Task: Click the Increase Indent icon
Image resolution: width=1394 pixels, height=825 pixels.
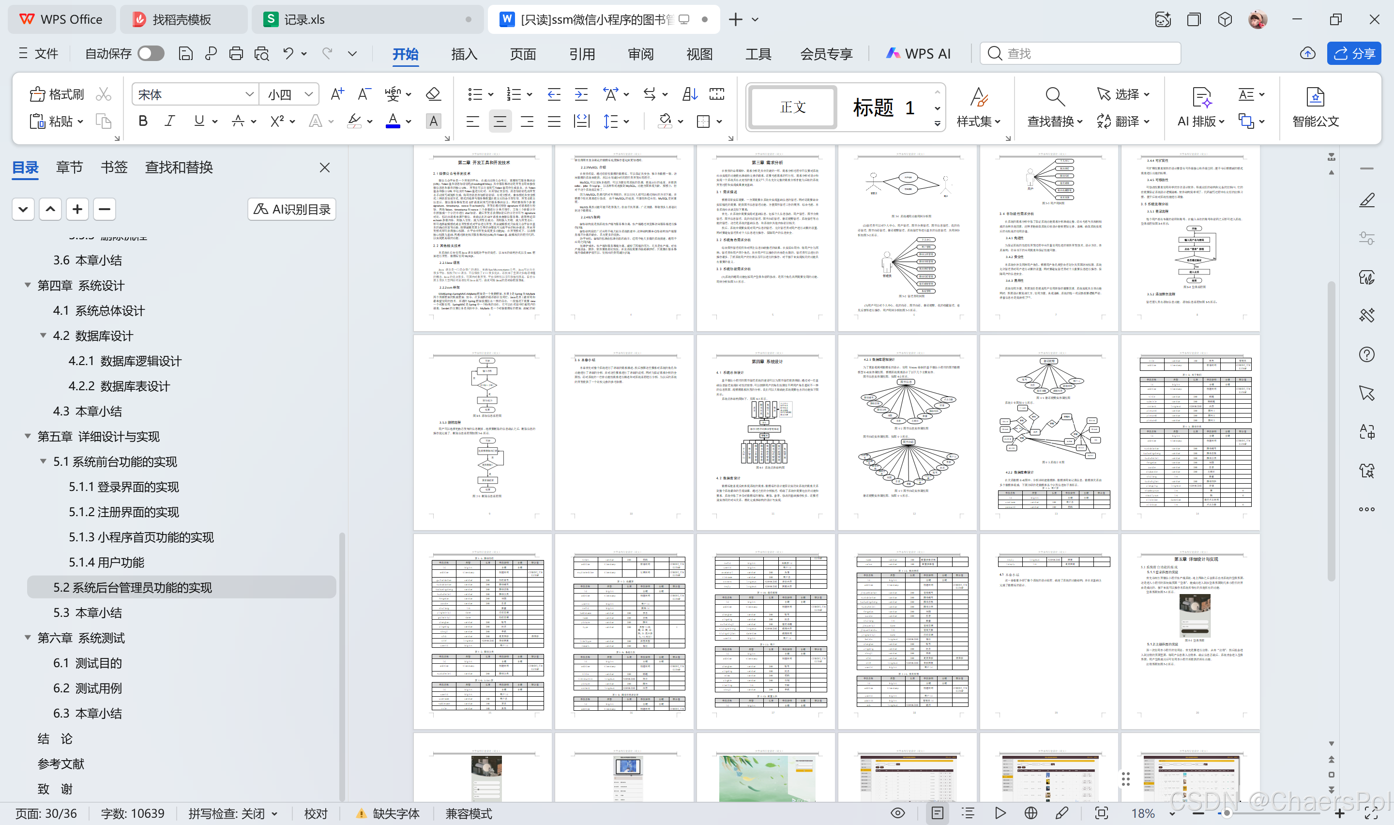Action: click(x=581, y=94)
